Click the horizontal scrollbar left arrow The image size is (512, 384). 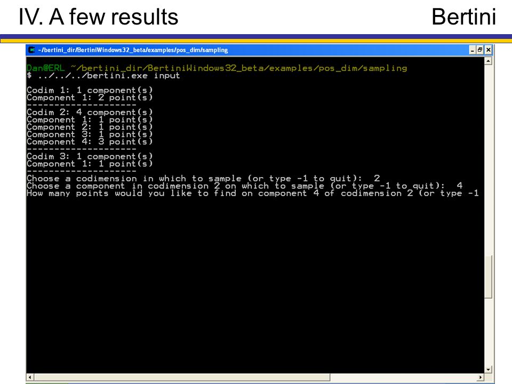(x=30, y=377)
